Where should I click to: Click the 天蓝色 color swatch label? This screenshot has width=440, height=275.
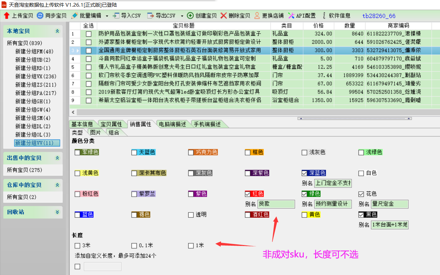[147, 152]
